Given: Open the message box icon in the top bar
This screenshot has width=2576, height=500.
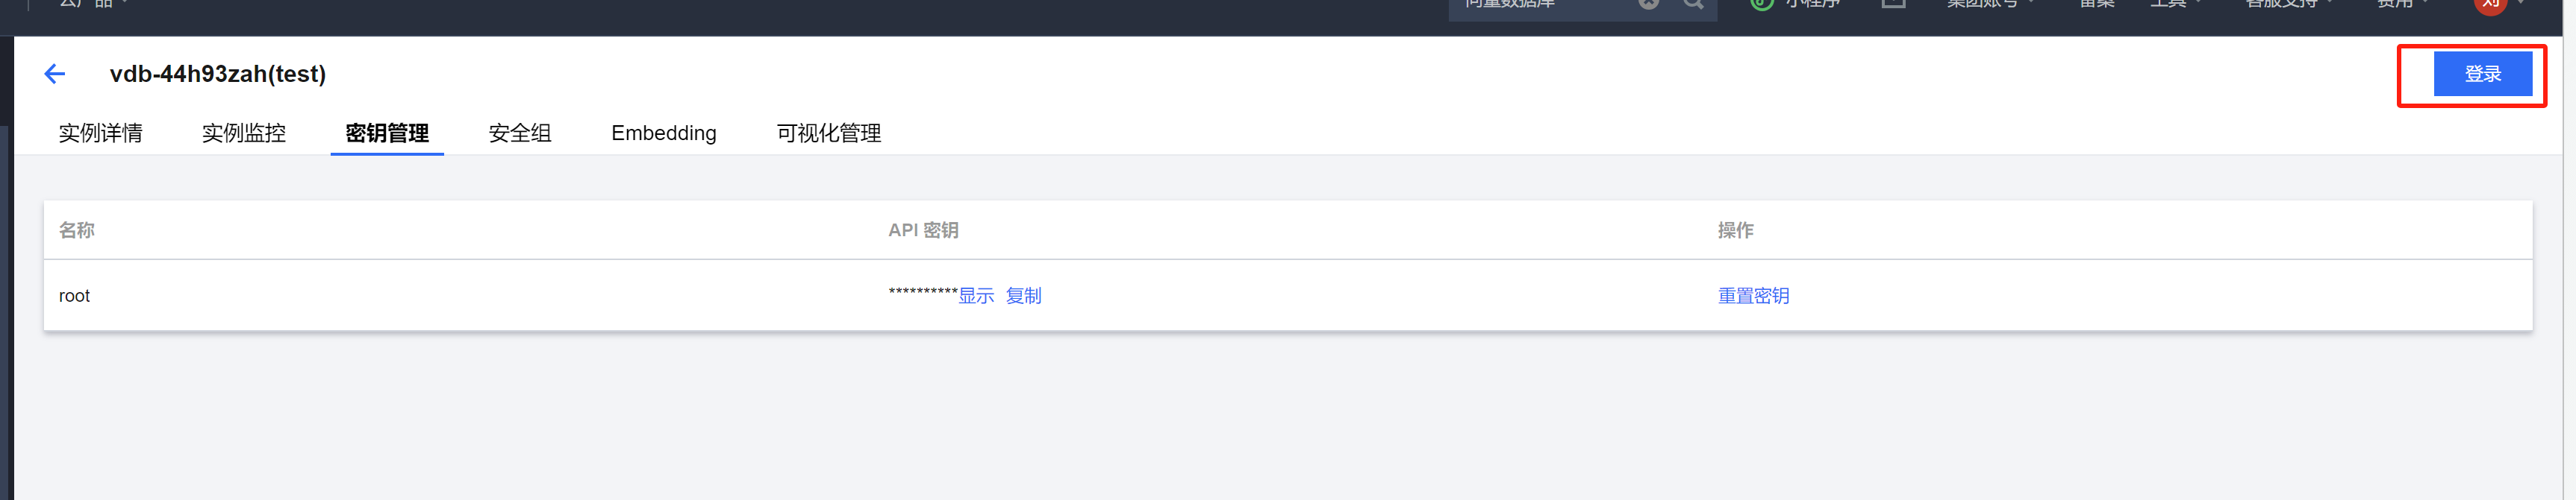Looking at the screenshot, I should [x=1893, y=4].
